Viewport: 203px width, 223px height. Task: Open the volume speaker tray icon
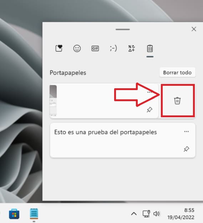pos(156,214)
